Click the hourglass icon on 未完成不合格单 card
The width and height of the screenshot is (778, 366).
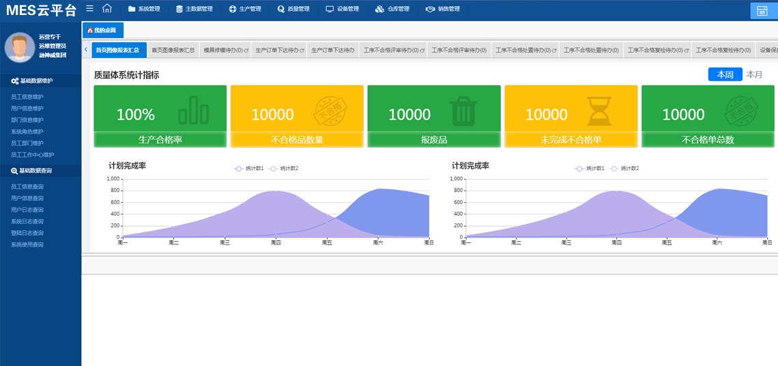pos(600,110)
